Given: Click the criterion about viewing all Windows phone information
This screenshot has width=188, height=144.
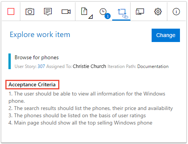Looking at the screenshot, I should tap(87, 97).
